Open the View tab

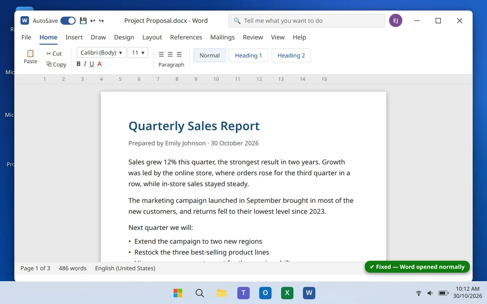pos(278,37)
